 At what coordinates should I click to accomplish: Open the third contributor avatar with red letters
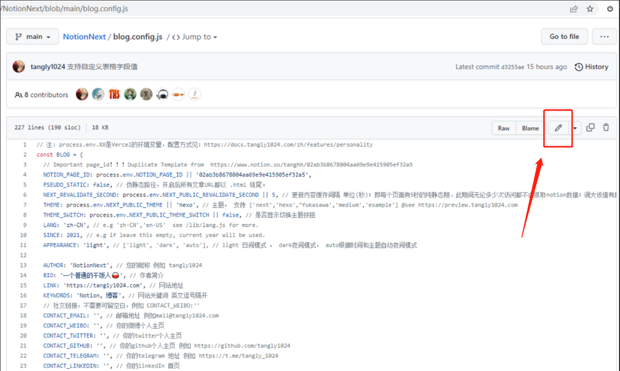click(x=114, y=94)
